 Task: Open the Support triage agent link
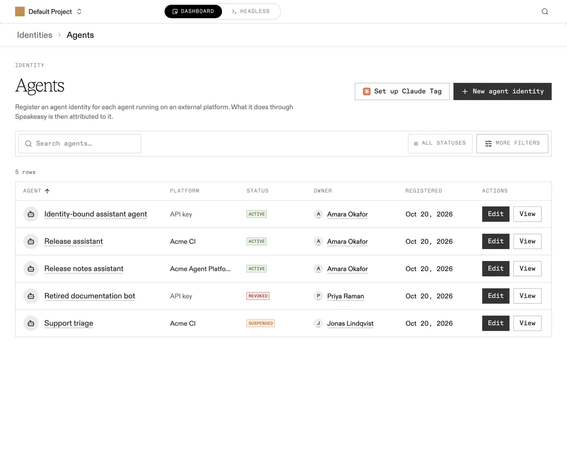(x=69, y=323)
